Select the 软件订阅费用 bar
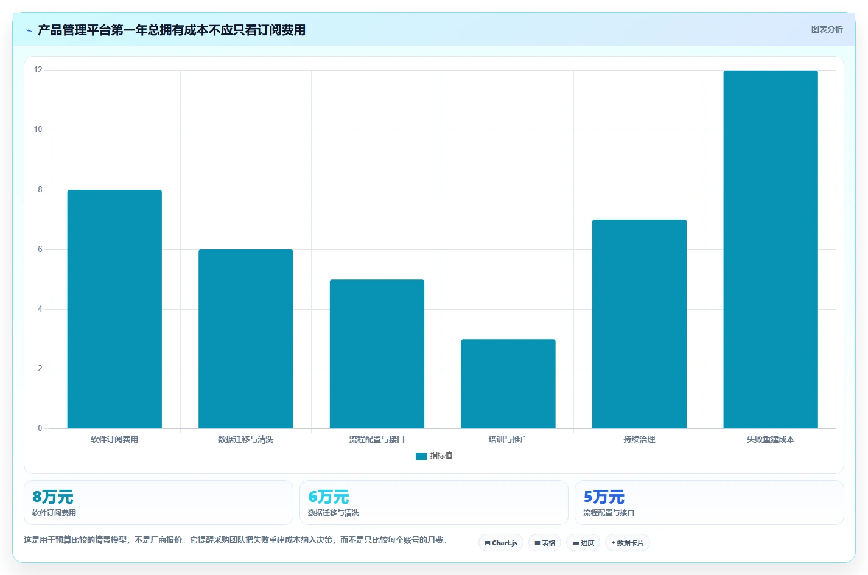The image size is (868, 575). point(114,309)
